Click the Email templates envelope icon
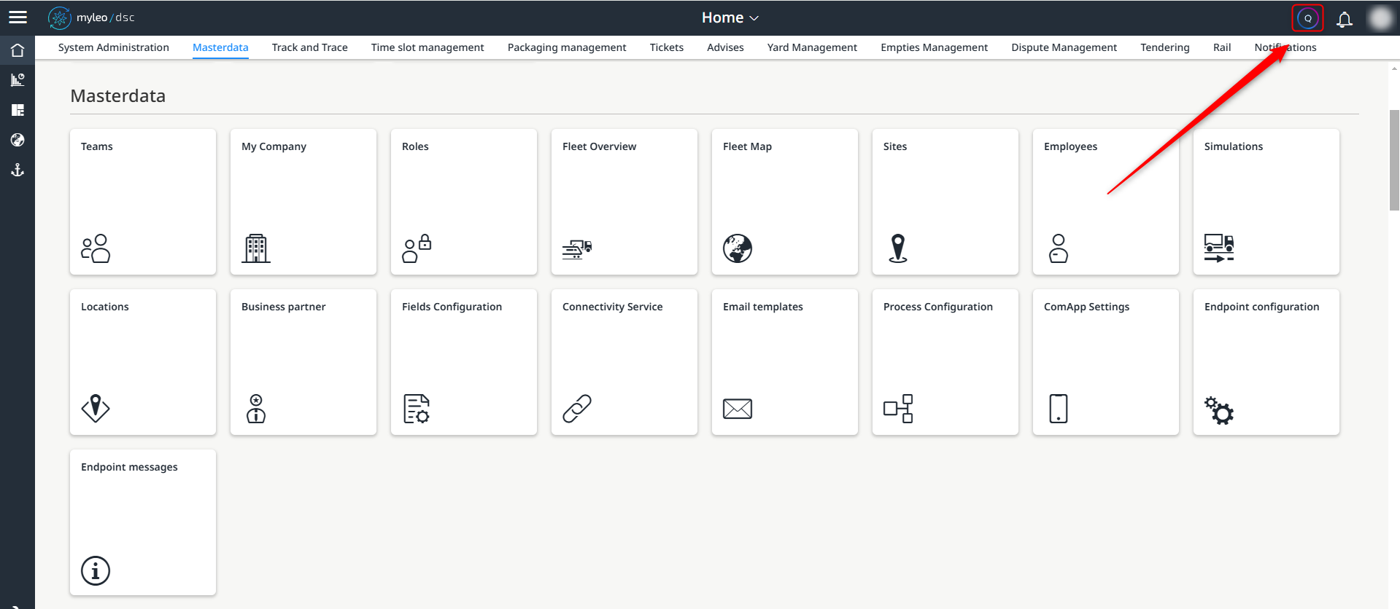 pyautogui.click(x=738, y=409)
